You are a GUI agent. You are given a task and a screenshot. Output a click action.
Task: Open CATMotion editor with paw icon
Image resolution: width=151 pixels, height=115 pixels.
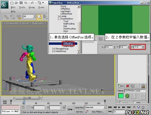(x=127, y=96)
